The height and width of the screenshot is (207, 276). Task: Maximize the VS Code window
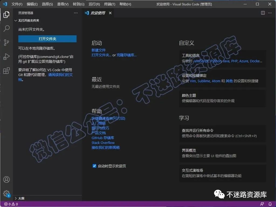(257, 4)
